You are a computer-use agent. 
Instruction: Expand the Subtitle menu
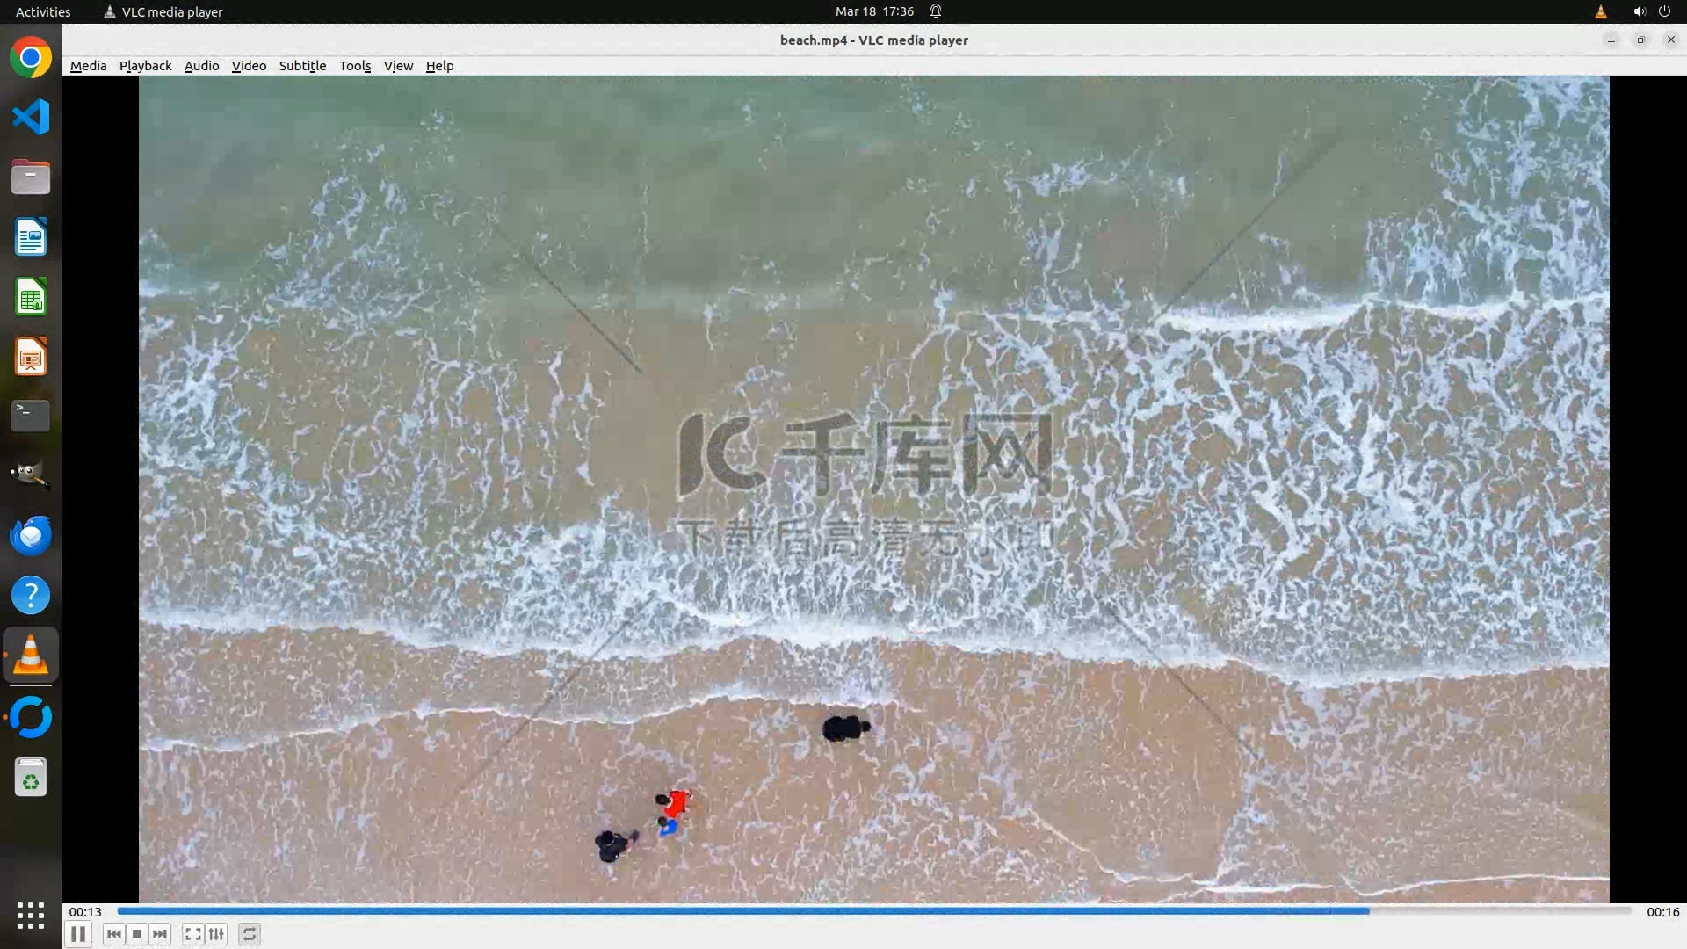click(x=302, y=66)
